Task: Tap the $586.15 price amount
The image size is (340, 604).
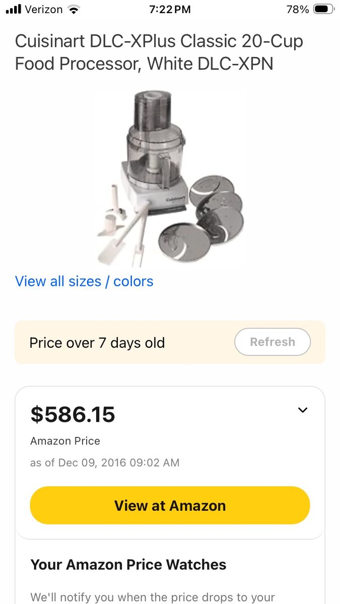Action: pos(73,414)
